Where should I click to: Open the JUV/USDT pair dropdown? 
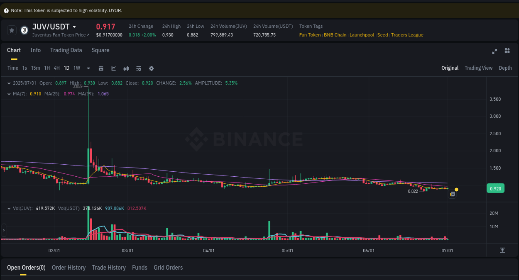(x=74, y=26)
